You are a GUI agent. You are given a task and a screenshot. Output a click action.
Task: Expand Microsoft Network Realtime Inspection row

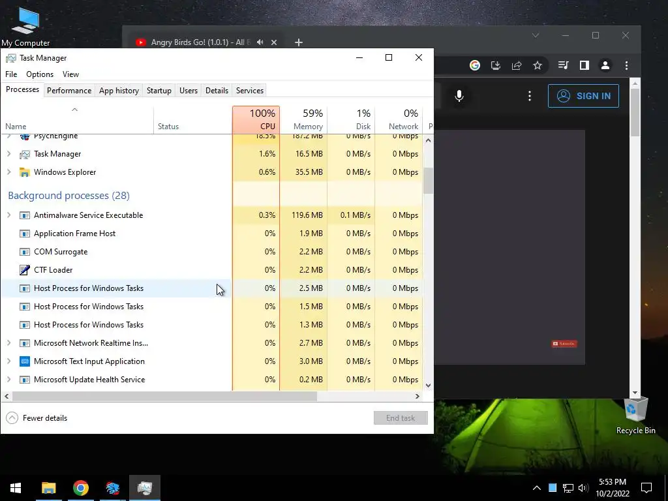(x=8, y=343)
